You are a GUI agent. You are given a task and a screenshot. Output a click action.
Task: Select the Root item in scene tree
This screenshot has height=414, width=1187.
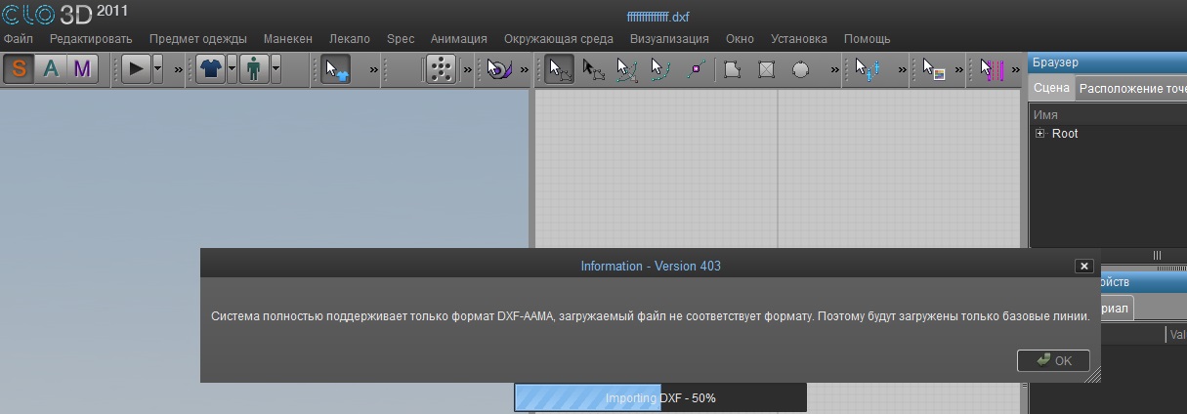pyautogui.click(x=1065, y=134)
